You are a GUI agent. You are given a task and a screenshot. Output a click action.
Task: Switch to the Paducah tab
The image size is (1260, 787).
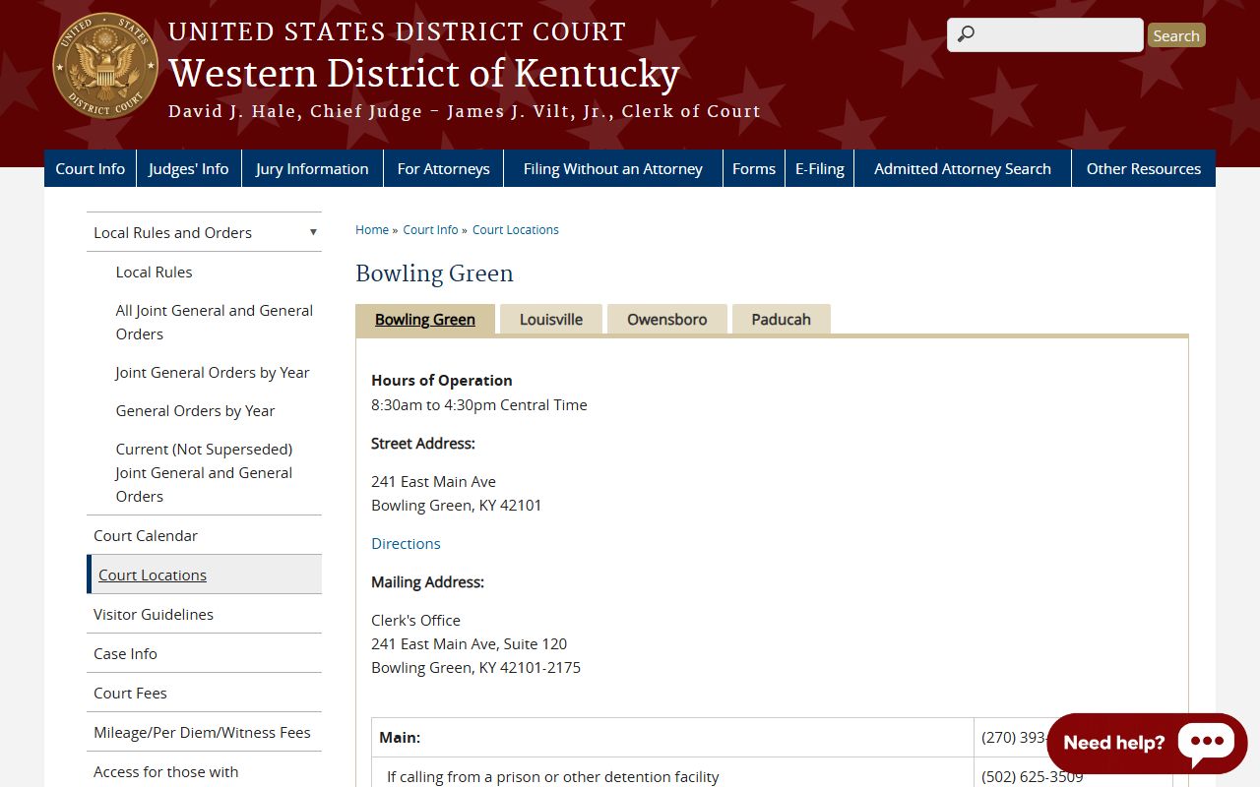coord(782,319)
